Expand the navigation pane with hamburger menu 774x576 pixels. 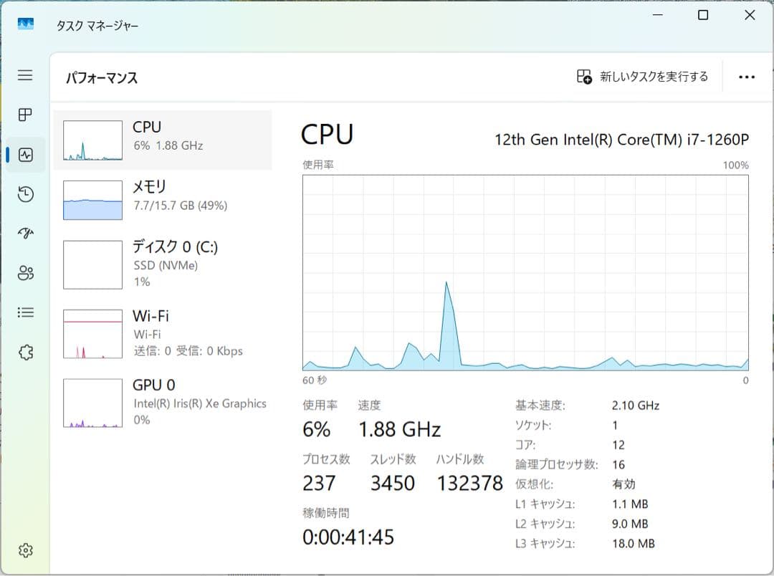pos(25,75)
